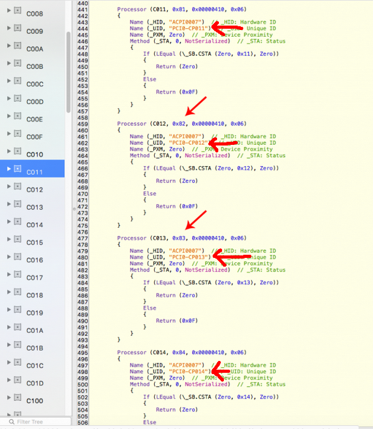
Task: Click Processor C013 declaration line
Action: pos(182,238)
